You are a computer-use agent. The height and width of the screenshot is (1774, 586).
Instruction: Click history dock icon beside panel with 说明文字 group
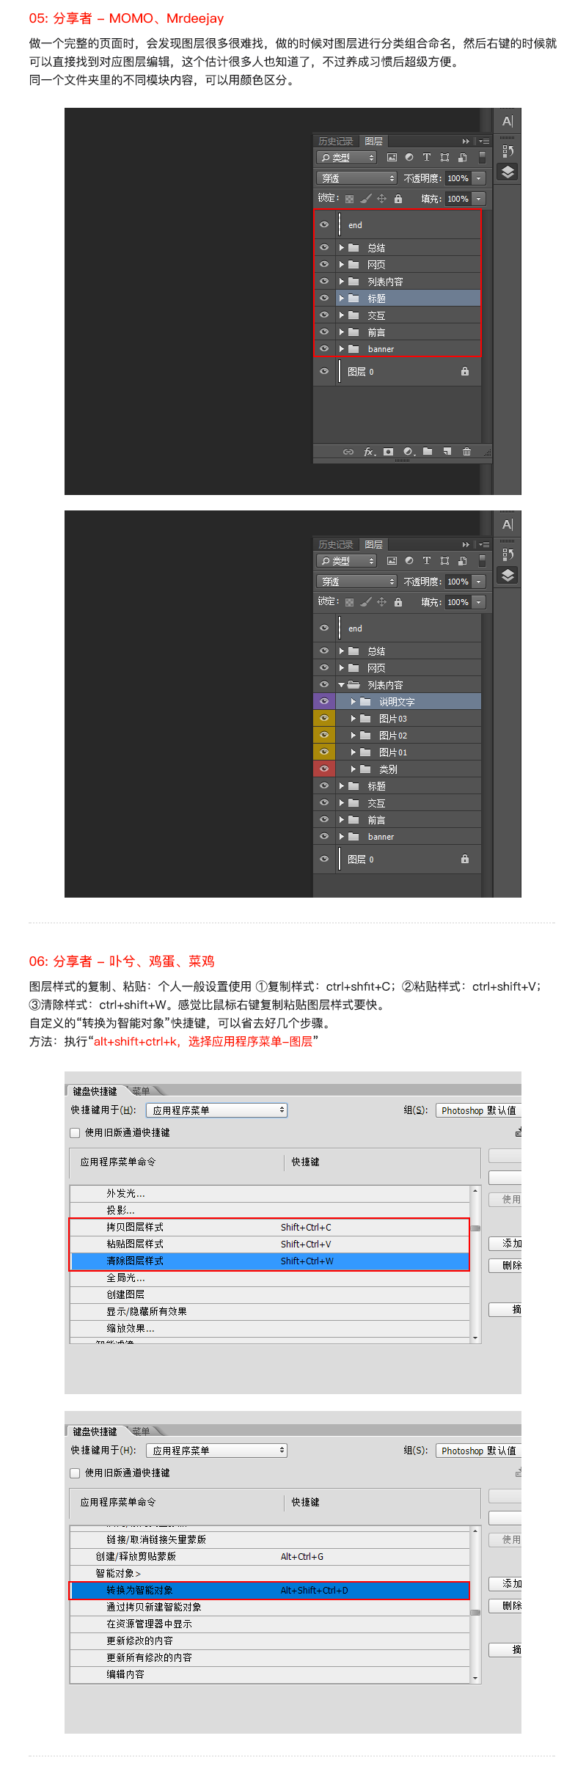(x=508, y=554)
